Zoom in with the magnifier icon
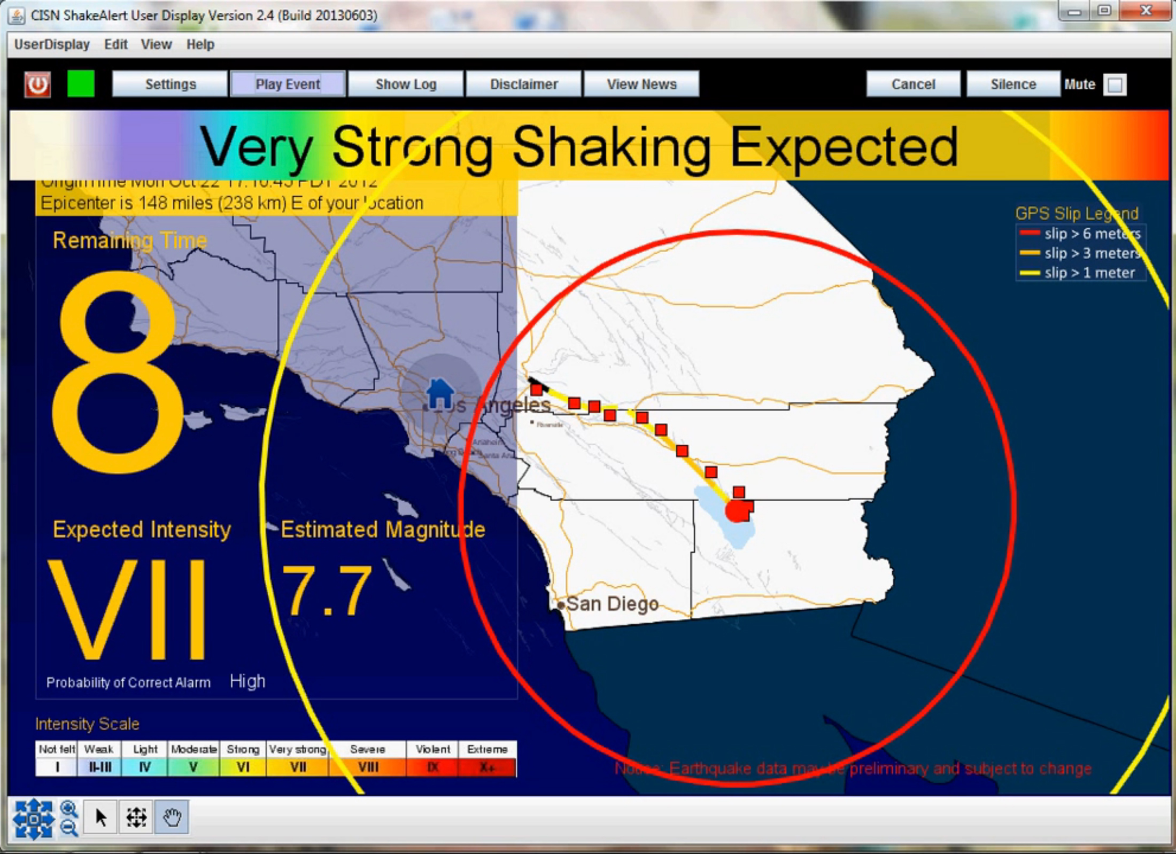Screen dimensions: 1176x854 pos(69,808)
